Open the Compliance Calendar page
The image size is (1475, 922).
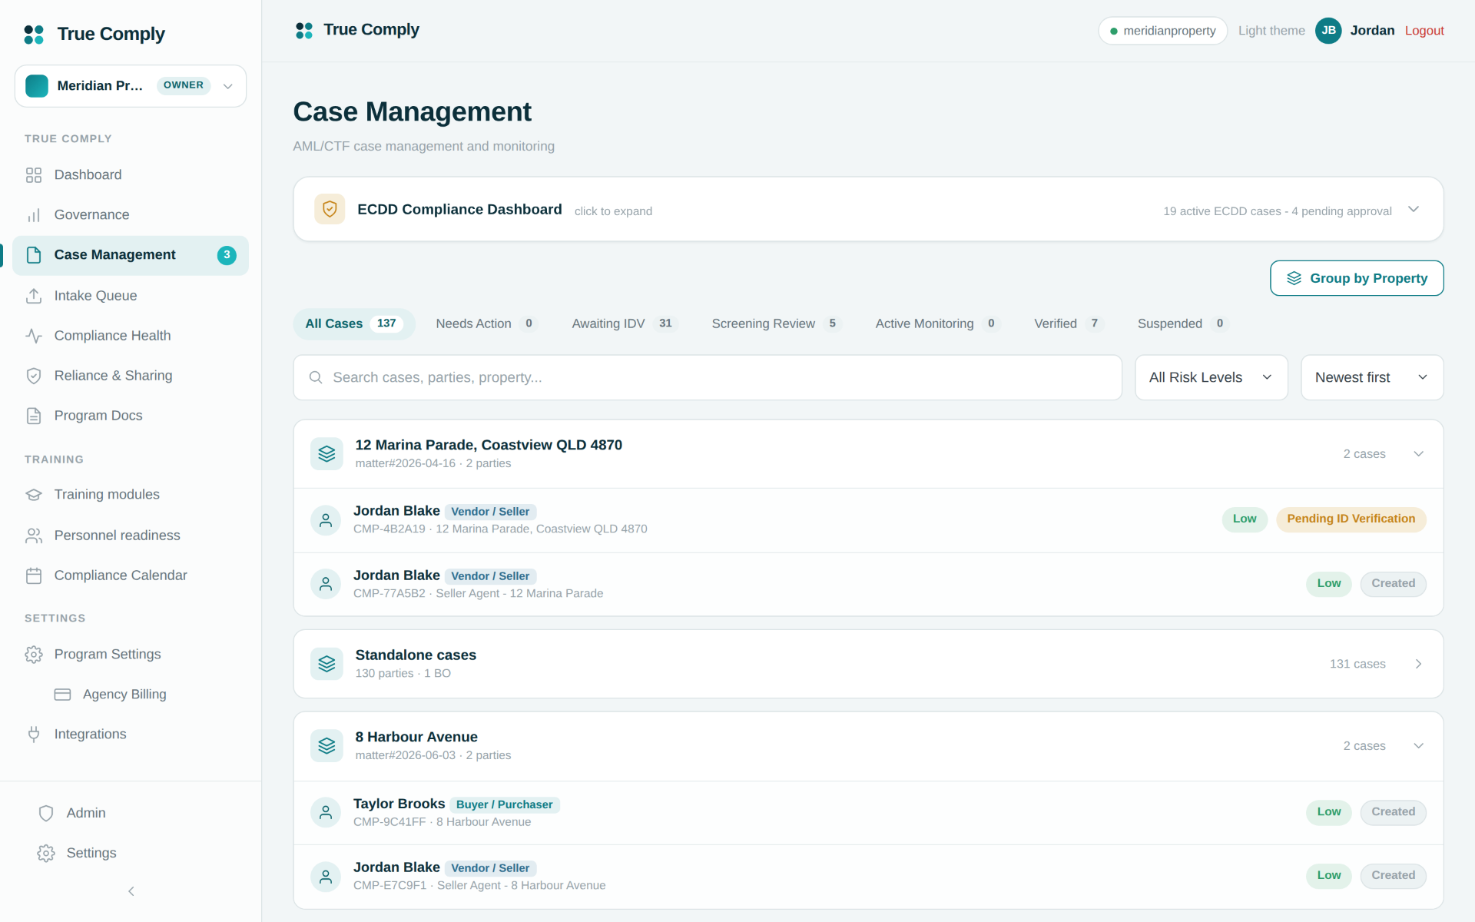pyautogui.click(x=131, y=575)
